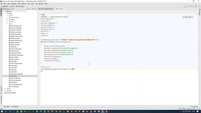Switch to view_bill_details.php editor tab
Screen dimensions: 201x113
click(46, 9)
